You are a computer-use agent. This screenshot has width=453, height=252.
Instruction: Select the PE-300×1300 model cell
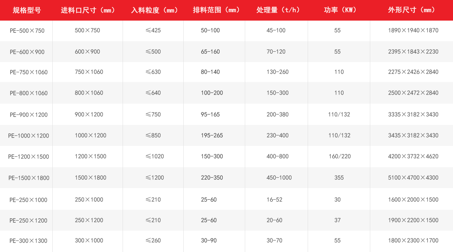(x=28, y=241)
